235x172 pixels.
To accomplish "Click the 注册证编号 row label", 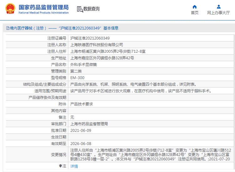I will click(57, 38).
